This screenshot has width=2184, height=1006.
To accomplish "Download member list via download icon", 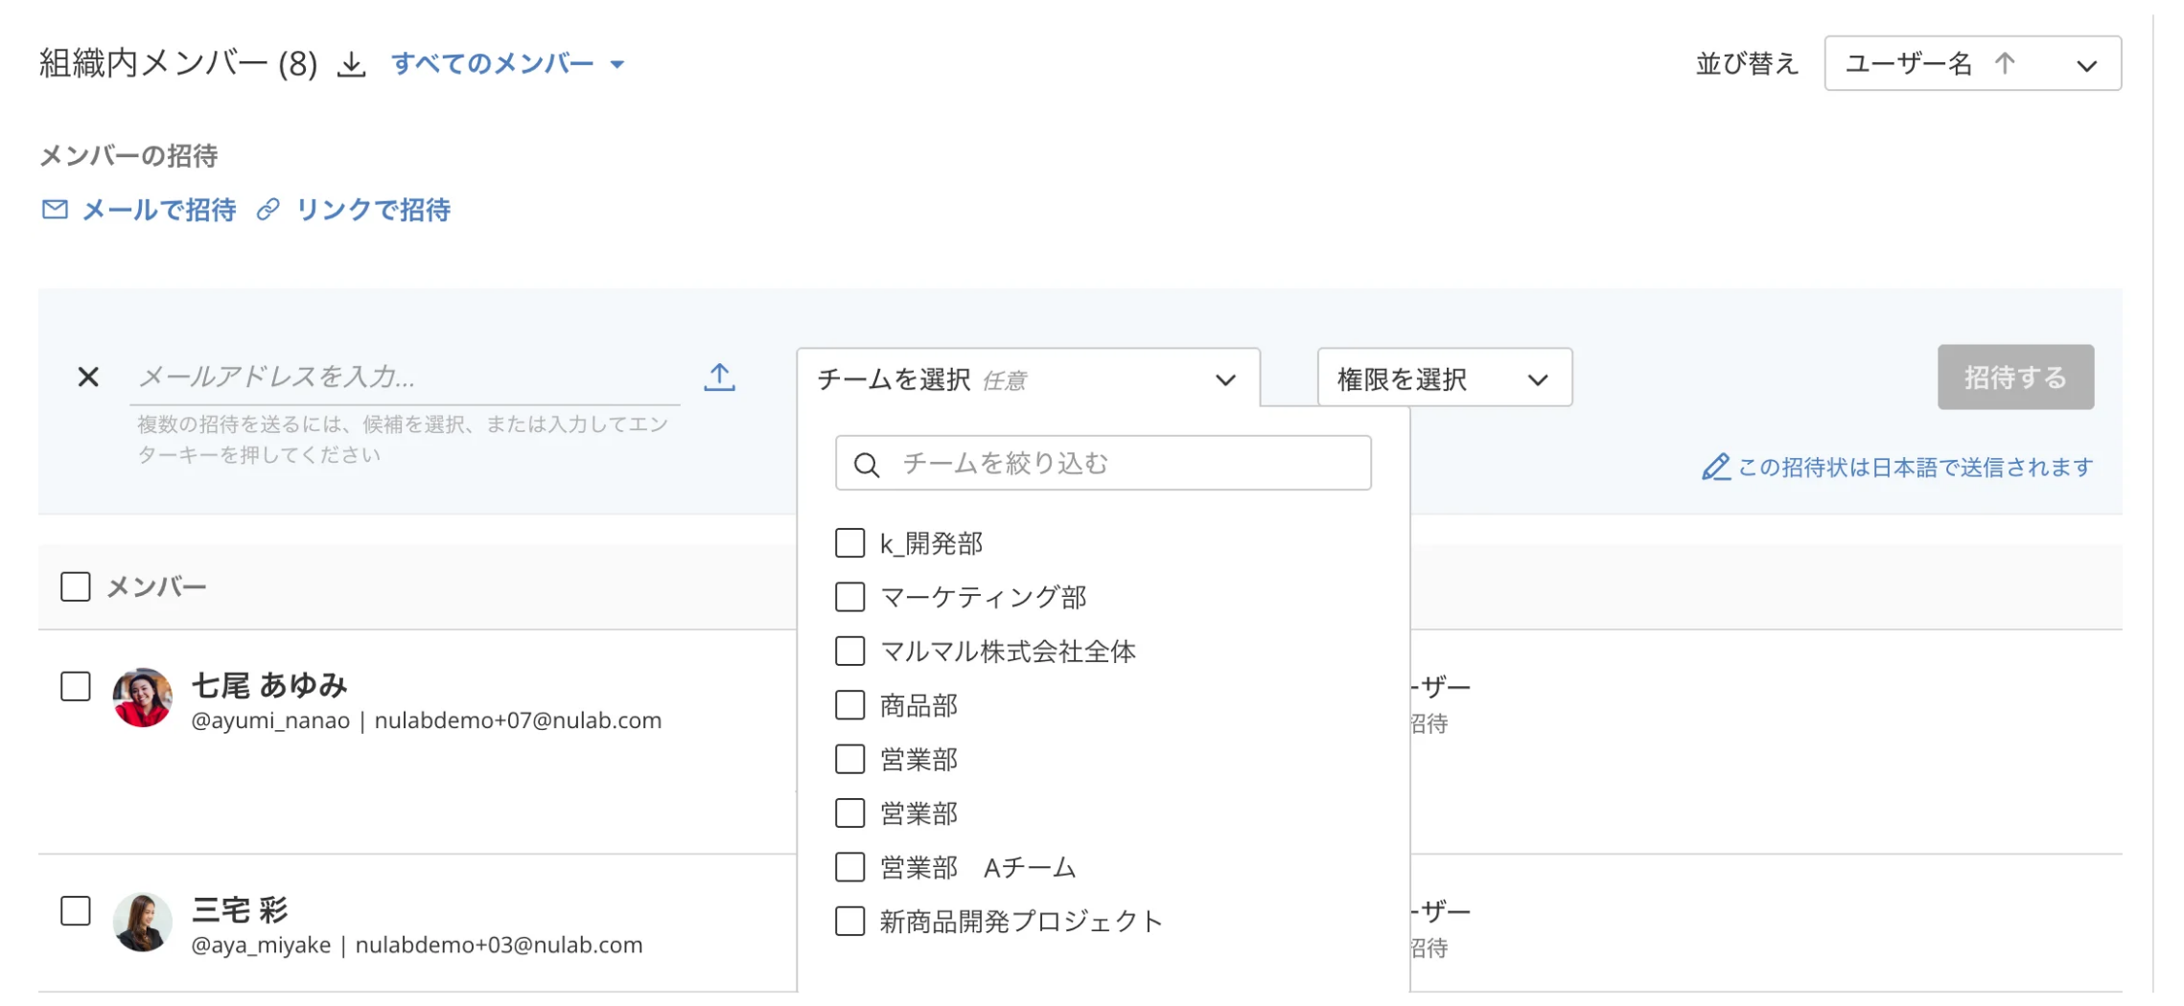I will (352, 64).
